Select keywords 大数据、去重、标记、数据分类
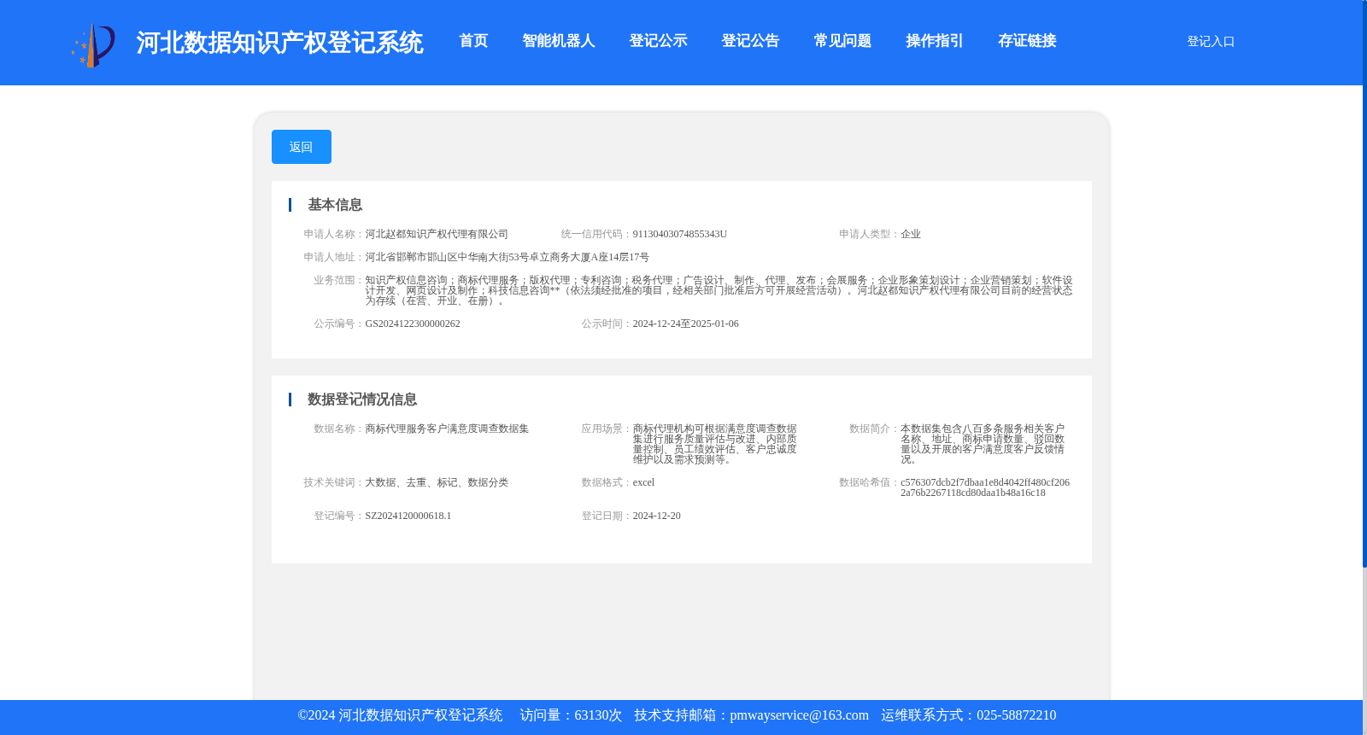The image size is (1367, 735). (437, 482)
